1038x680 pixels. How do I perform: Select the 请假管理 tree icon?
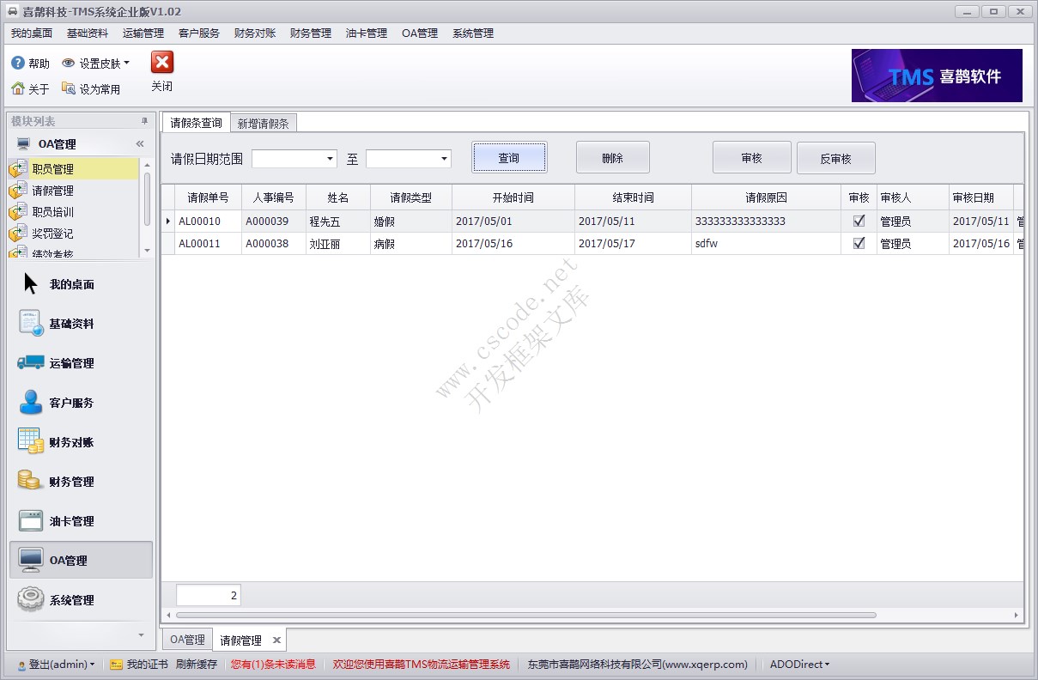[x=18, y=191]
